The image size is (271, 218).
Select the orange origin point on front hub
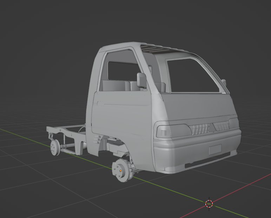tap(121, 171)
